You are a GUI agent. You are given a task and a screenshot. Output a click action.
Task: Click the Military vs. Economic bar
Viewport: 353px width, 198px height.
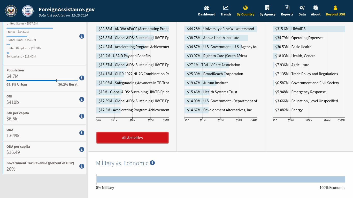tap(221, 179)
